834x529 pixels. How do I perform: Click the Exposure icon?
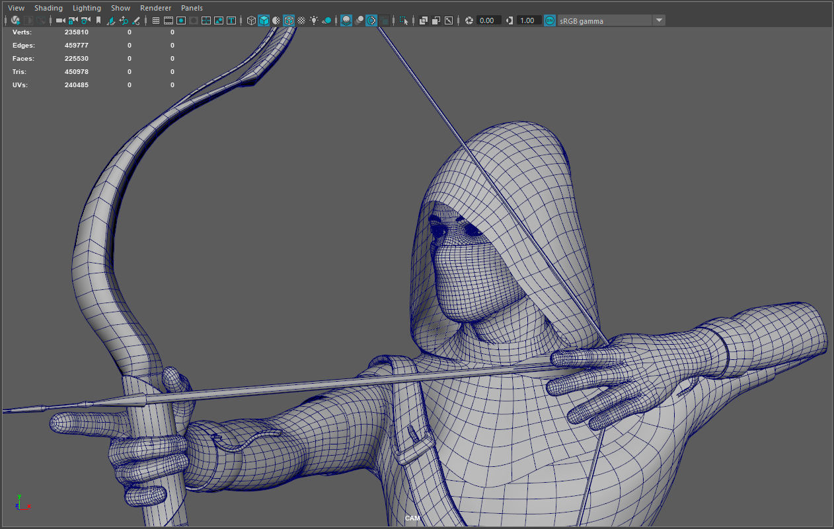[x=469, y=20]
